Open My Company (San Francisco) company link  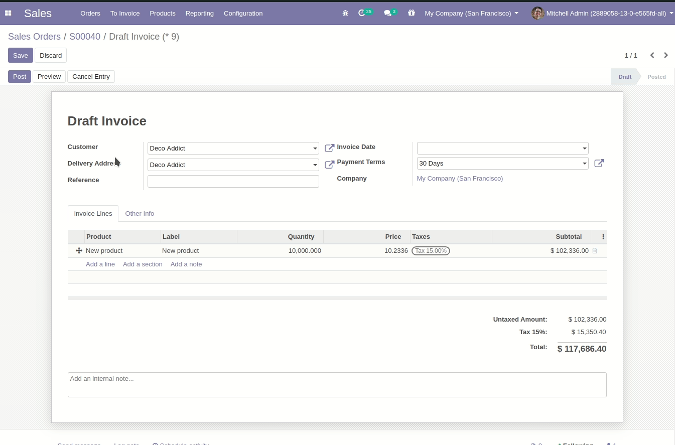tap(460, 178)
